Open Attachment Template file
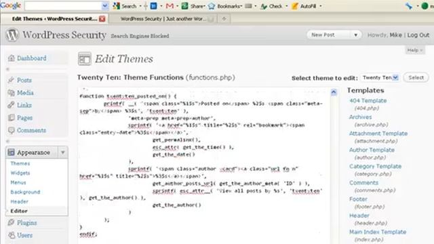Screen dimensions: 434x244 coord(378,134)
